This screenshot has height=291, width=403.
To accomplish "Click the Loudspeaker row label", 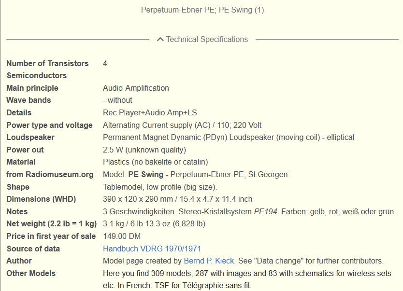I will coord(30,137).
